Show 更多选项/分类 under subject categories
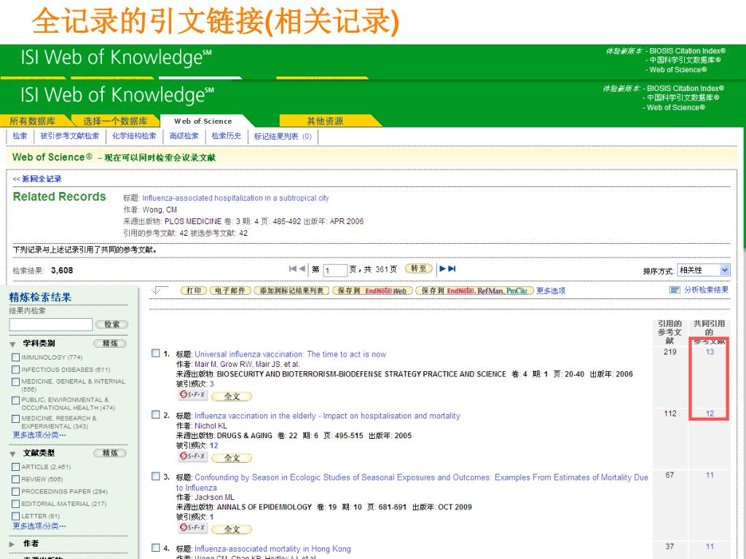Image resolution: width=746 pixels, height=559 pixels. 39,435
